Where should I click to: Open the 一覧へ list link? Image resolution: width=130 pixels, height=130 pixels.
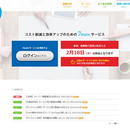coord(115,123)
